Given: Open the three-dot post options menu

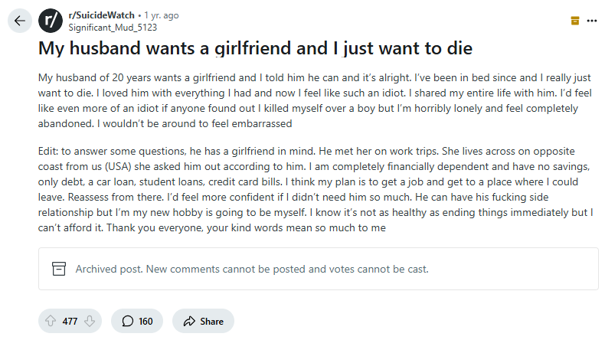Looking at the screenshot, I should [x=591, y=21].
